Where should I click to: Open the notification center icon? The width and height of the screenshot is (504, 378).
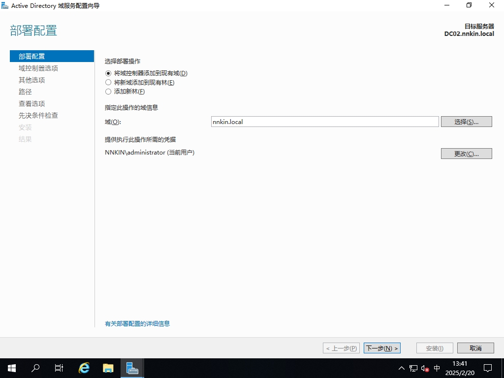pos(488,368)
